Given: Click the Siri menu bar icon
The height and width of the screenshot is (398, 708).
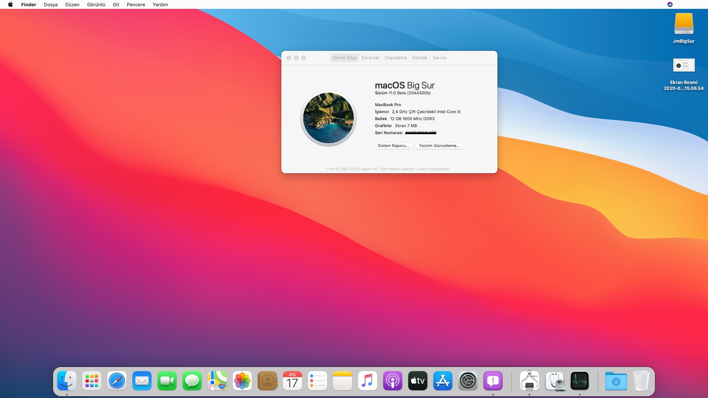Looking at the screenshot, I should (670, 4).
